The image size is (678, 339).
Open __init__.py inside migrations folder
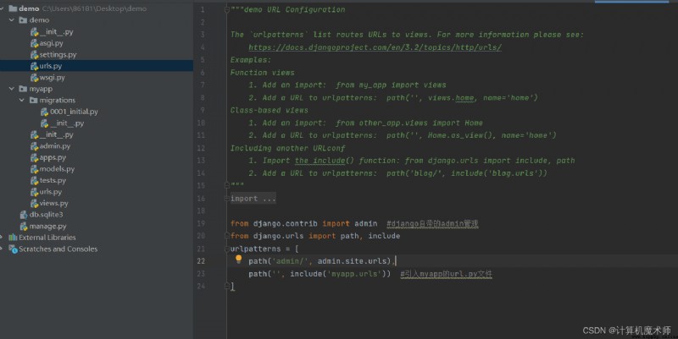point(67,123)
